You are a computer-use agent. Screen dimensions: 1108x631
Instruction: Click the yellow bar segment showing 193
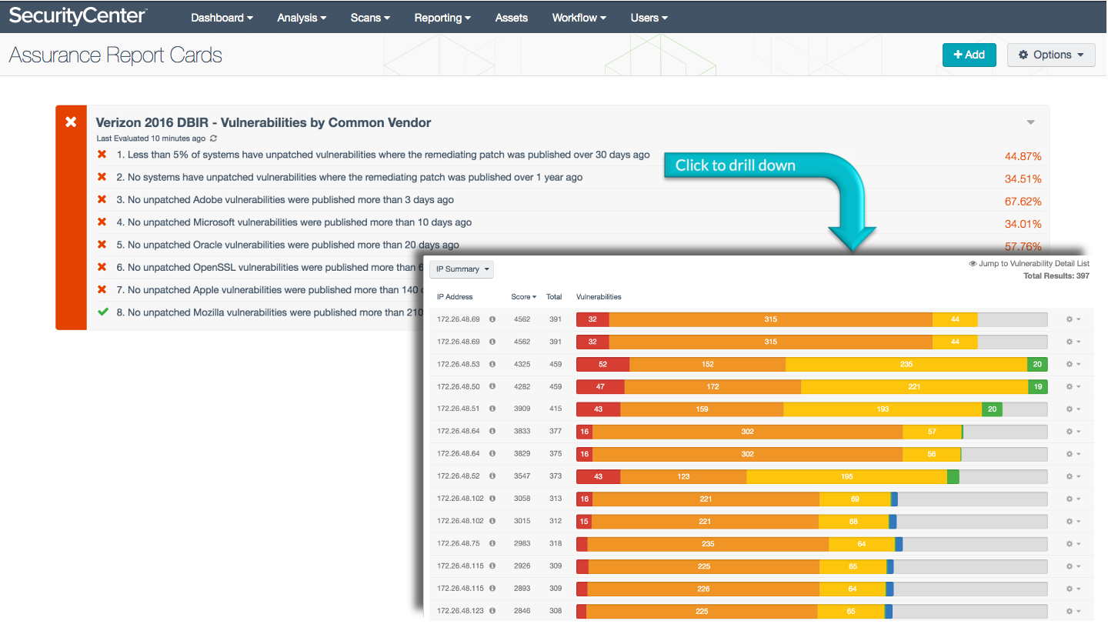[883, 409]
